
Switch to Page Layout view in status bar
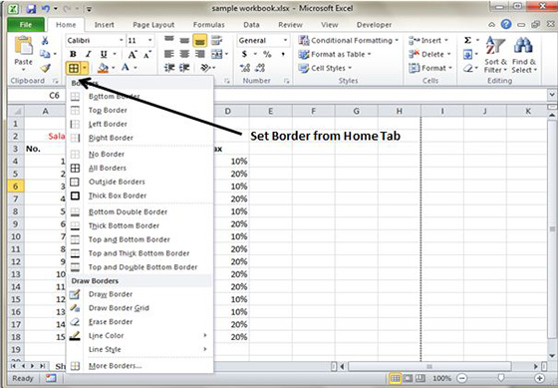[409, 378]
